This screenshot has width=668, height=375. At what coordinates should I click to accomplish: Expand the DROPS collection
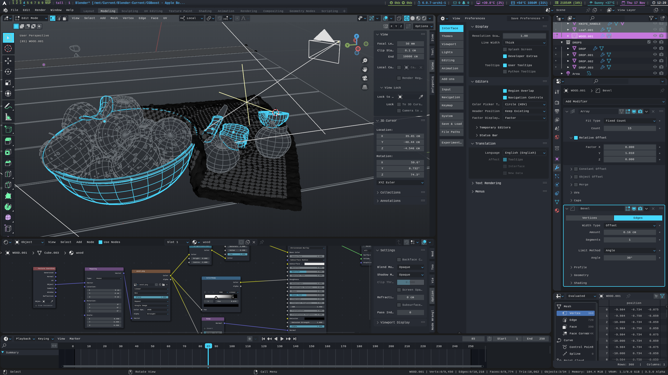(x=562, y=42)
